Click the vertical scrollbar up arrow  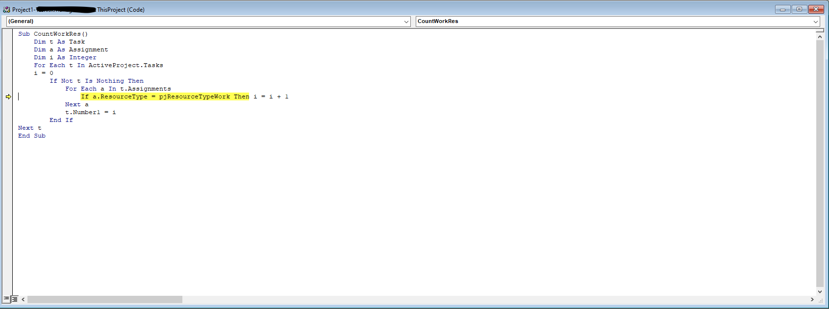[x=820, y=37]
